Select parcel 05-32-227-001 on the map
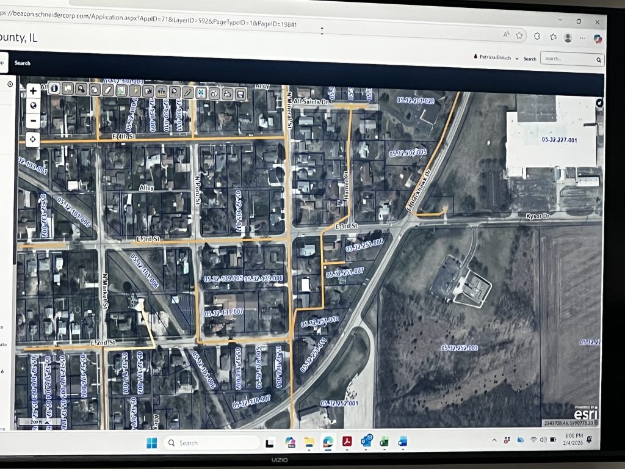Viewport: 625px width, 469px height. point(551,140)
